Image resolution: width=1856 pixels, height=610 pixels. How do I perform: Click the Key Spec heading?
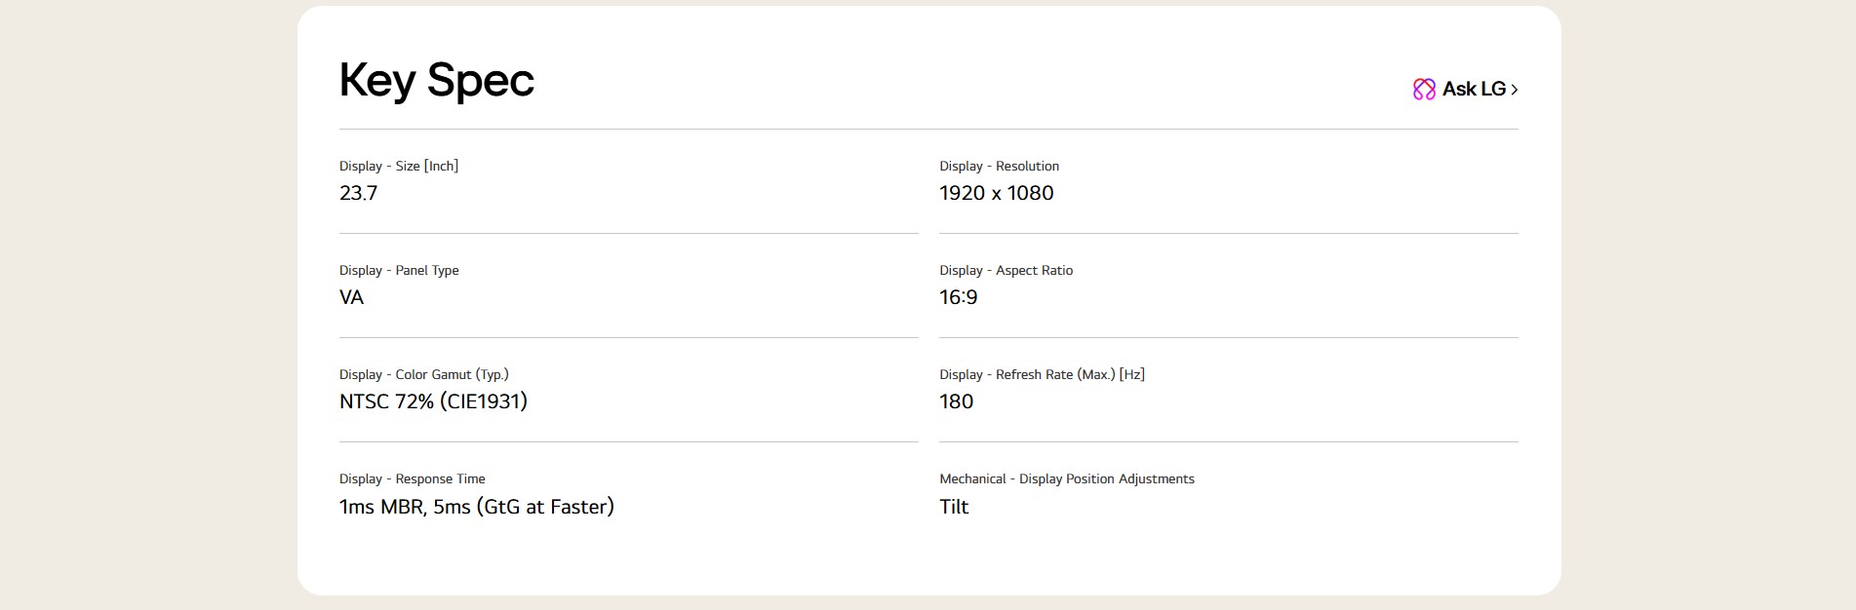pyautogui.click(x=437, y=80)
